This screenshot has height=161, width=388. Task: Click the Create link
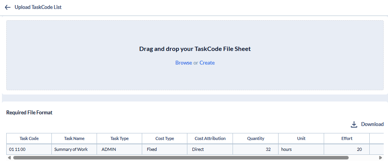(x=207, y=63)
